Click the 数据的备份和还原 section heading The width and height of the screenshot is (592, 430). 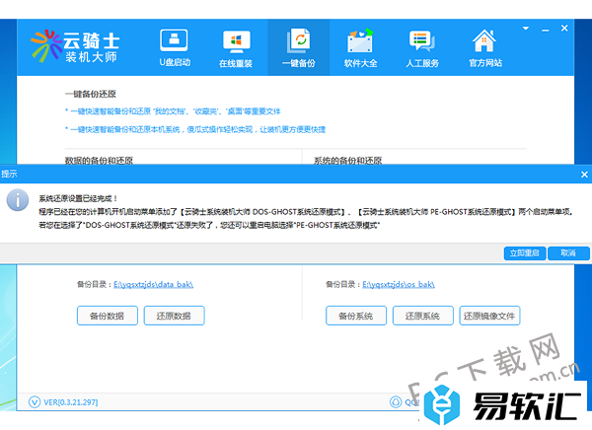(x=99, y=161)
